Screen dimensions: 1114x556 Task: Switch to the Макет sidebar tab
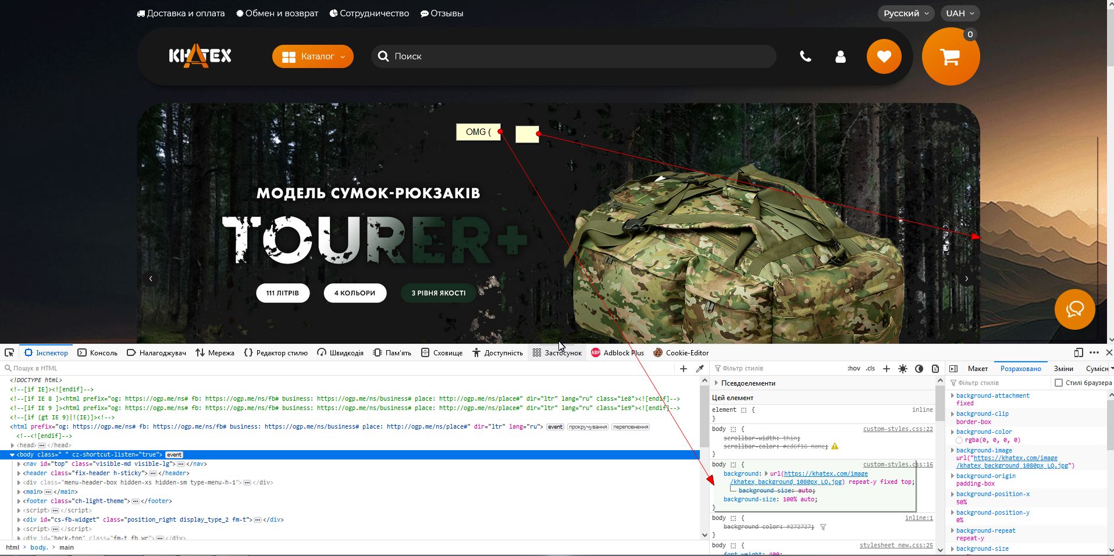[x=978, y=368]
